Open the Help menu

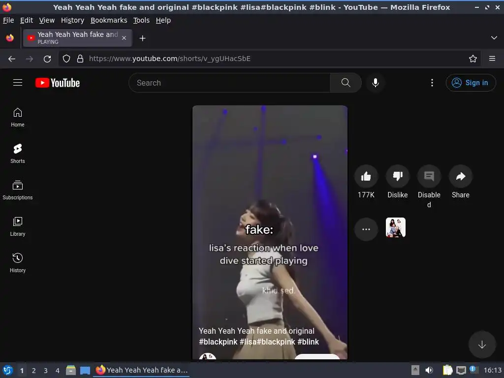[x=163, y=20]
